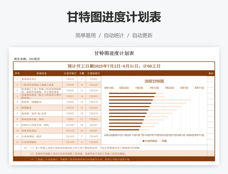Click the 简单易用 subtitle text

coord(85,35)
